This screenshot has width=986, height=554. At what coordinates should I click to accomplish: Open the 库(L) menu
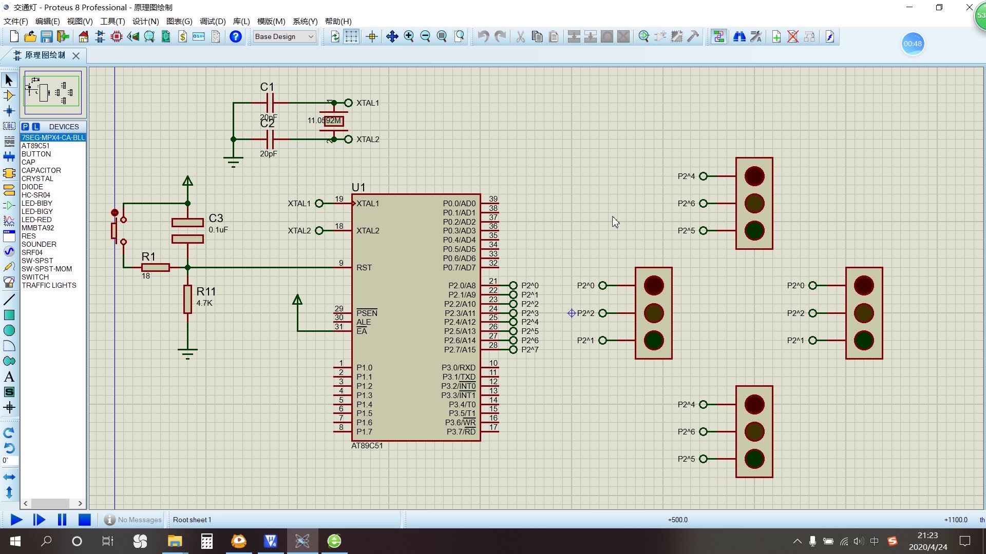241,21
